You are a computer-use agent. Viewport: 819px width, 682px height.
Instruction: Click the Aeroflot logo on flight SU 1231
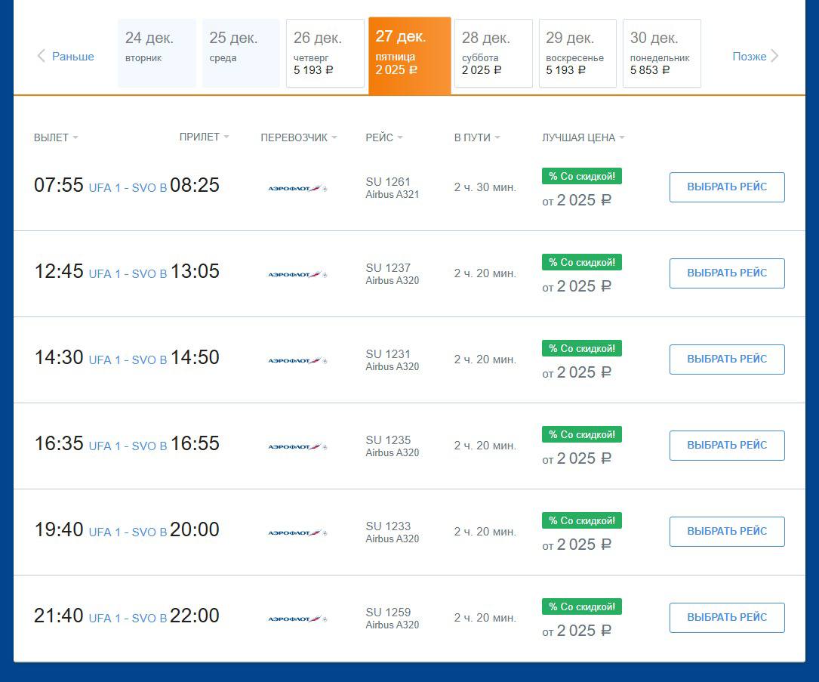(297, 360)
